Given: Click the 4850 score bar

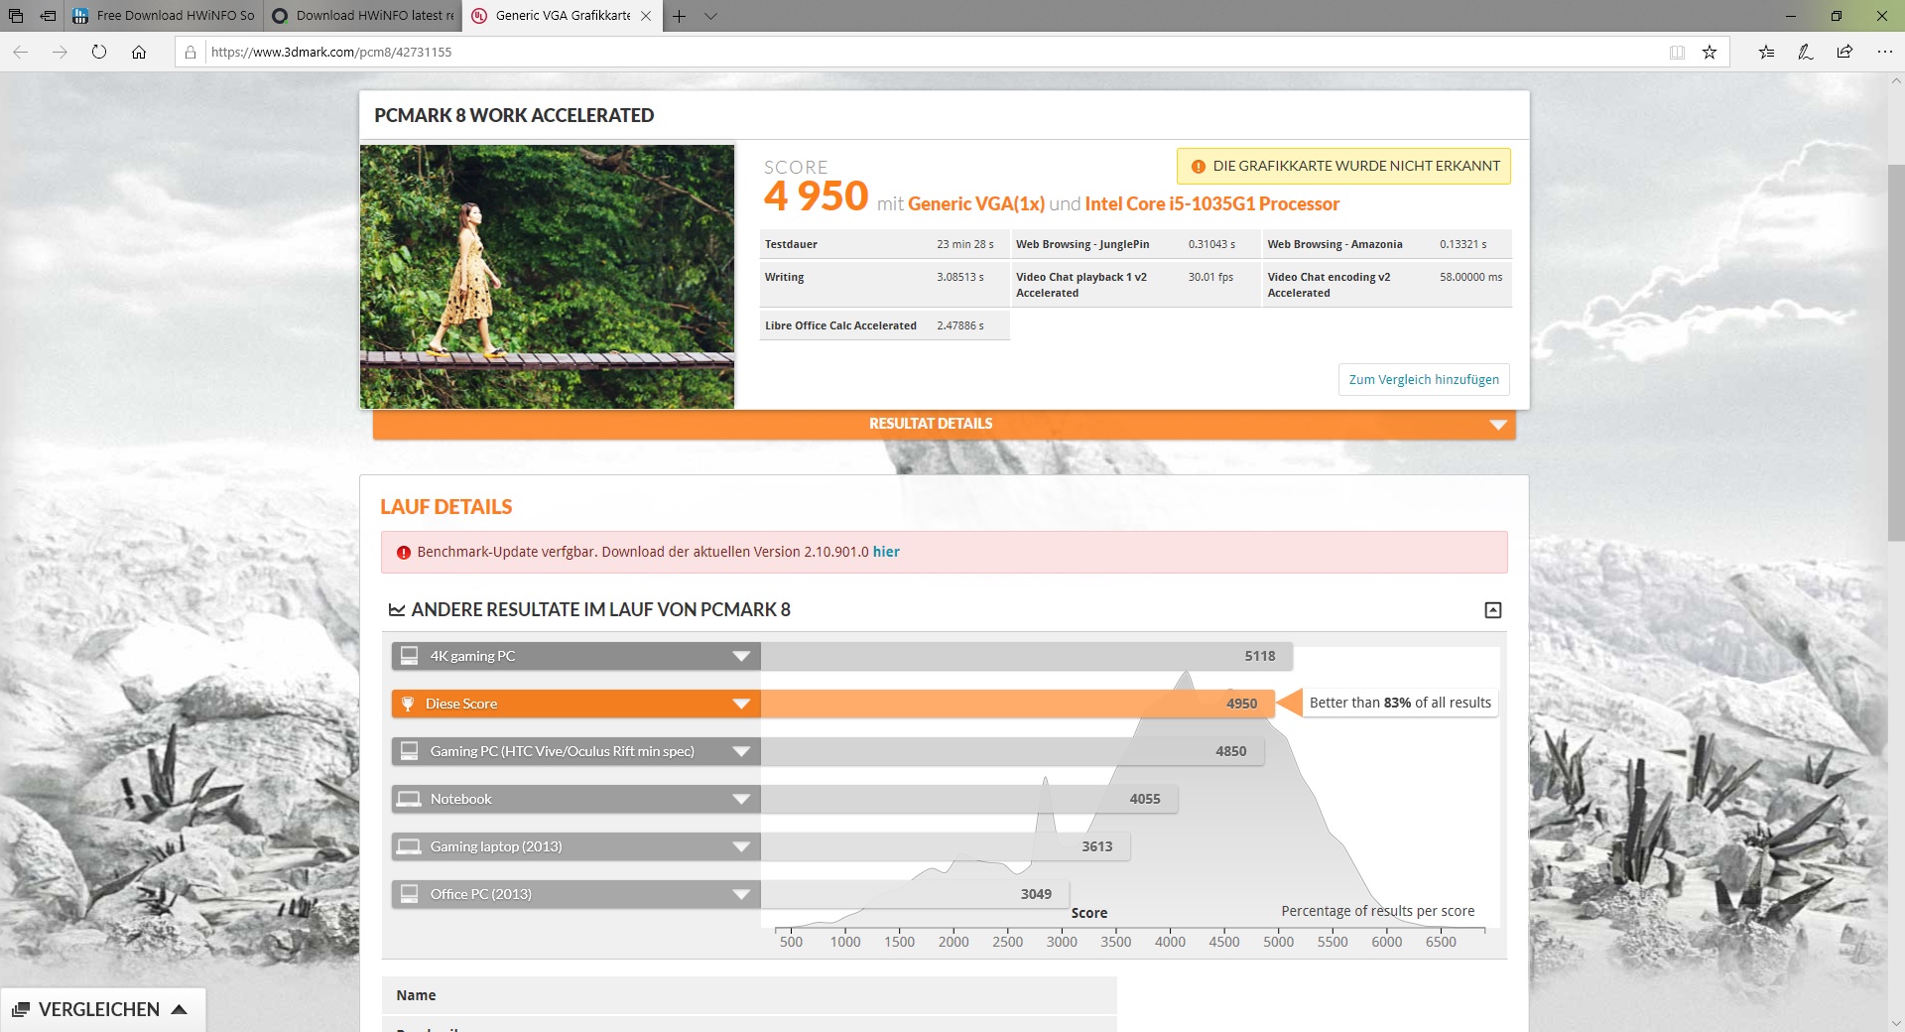Looking at the screenshot, I should tap(1013, 751).
